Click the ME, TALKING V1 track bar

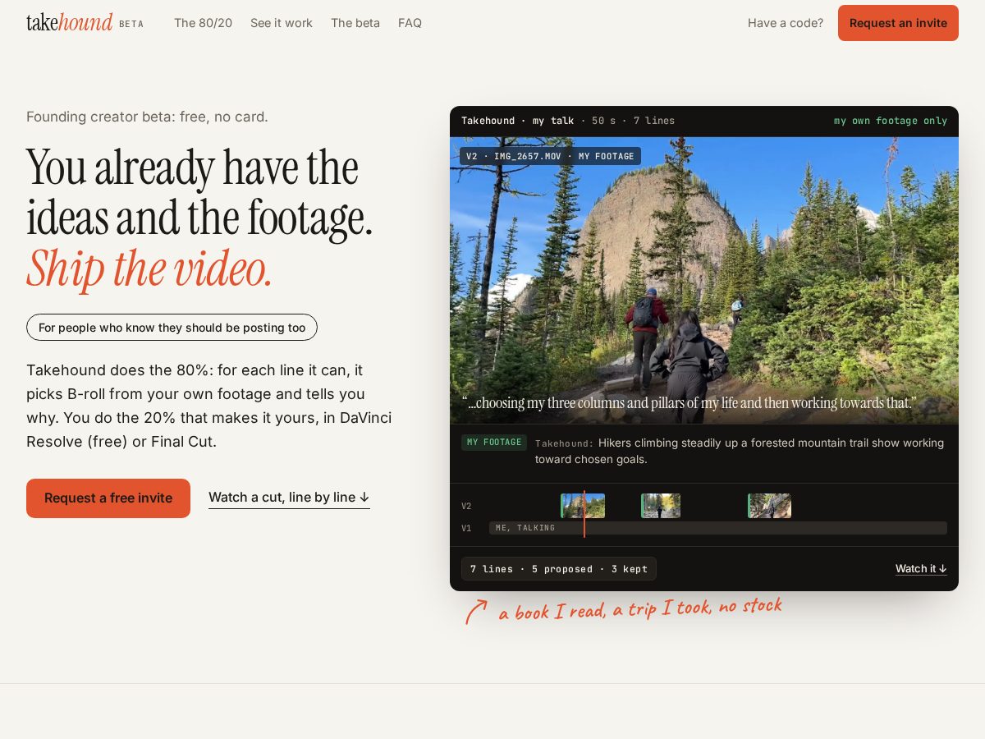click(x=718, y=528)
